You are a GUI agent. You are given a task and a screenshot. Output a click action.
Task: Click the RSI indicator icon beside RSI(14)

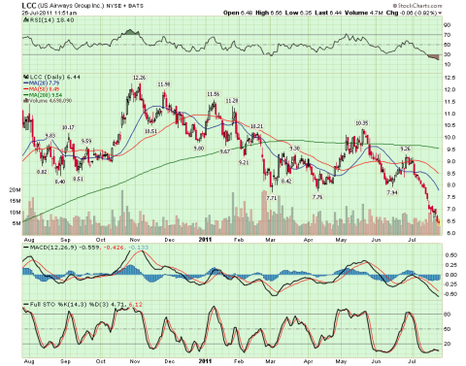[x=25, y=20]
